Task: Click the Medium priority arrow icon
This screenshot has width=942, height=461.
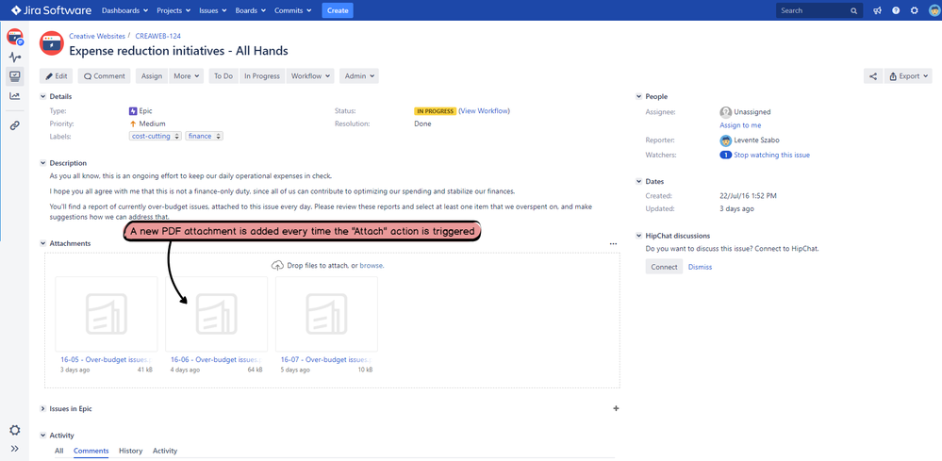Action: 133,123
